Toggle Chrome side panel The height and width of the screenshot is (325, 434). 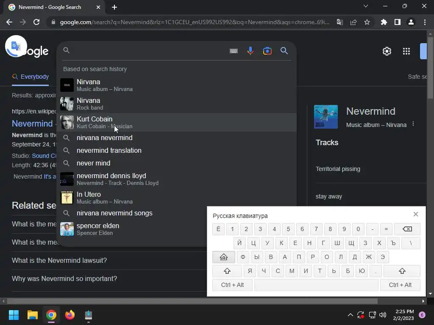pos(397,22)
